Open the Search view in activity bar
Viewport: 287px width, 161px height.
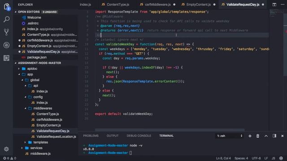pos(6,19)
